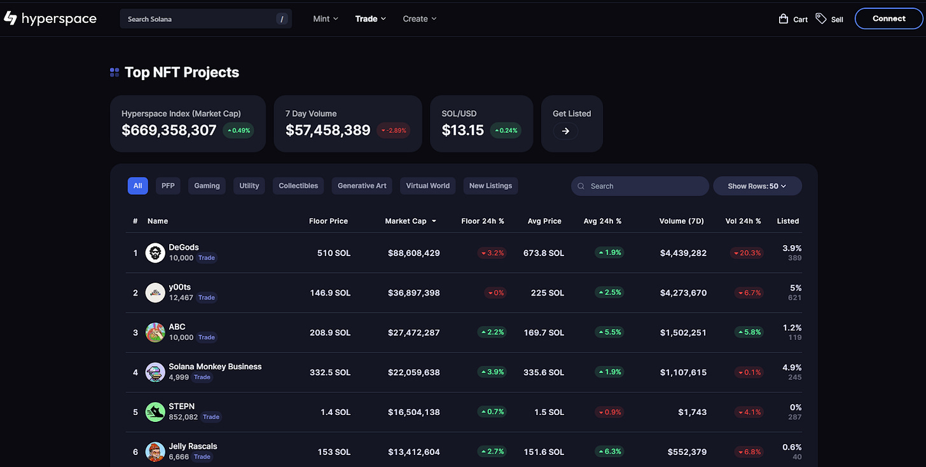Open the Create dropdown menu

420,18
